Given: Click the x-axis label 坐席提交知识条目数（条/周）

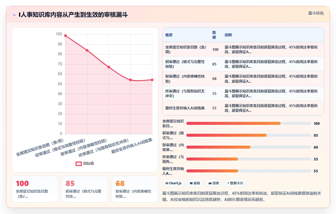Looking at the screenshot, I should [x=40, y=147].
